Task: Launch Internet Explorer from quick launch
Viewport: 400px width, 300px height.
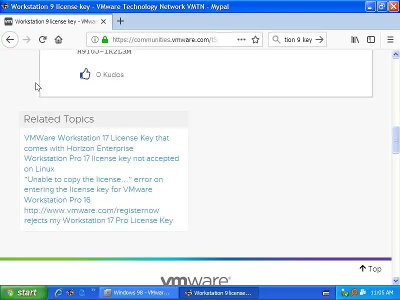Action: [x=58, y=292]
